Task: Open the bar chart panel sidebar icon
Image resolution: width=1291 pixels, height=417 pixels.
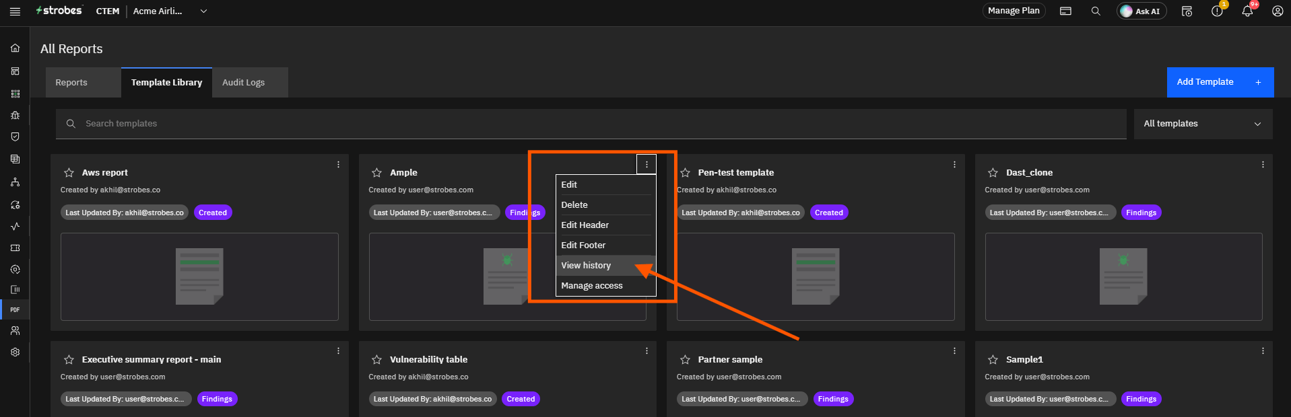Action: [15, 289]
